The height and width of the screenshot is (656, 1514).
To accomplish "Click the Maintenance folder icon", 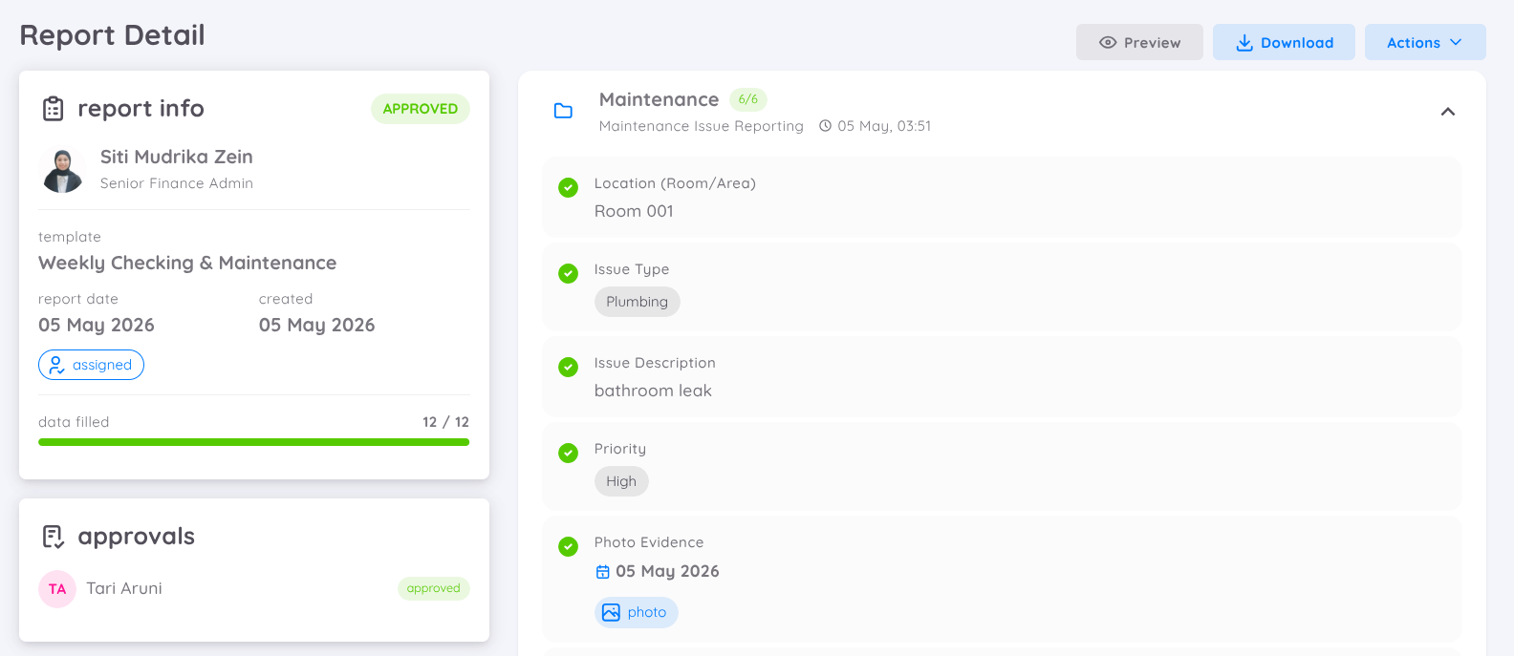I will (564, 111).
